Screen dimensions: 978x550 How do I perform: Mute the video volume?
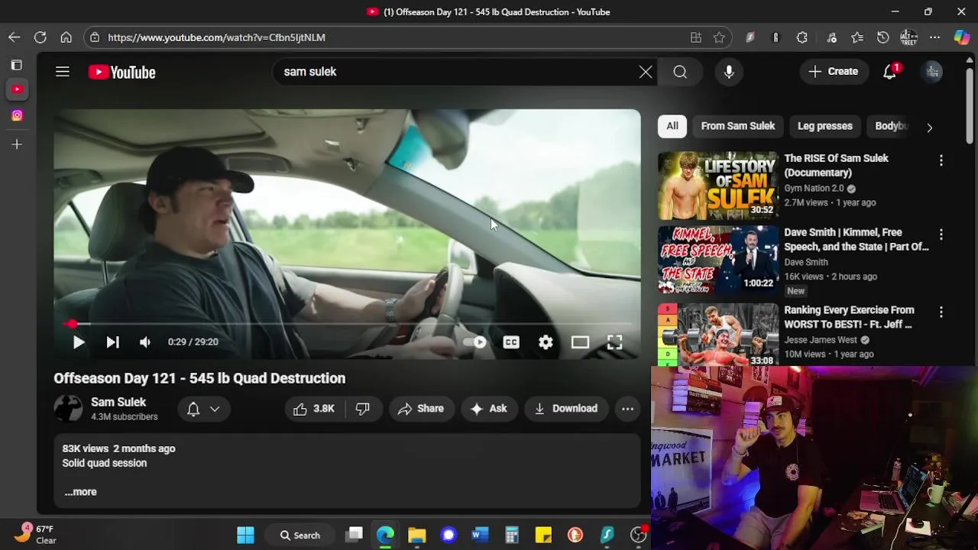pyautogui.click(x=145, y=342)
